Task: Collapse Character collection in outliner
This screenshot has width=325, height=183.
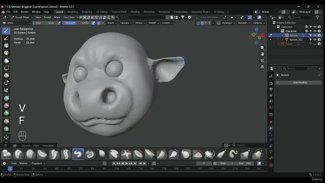Action: tap(278, 31)
